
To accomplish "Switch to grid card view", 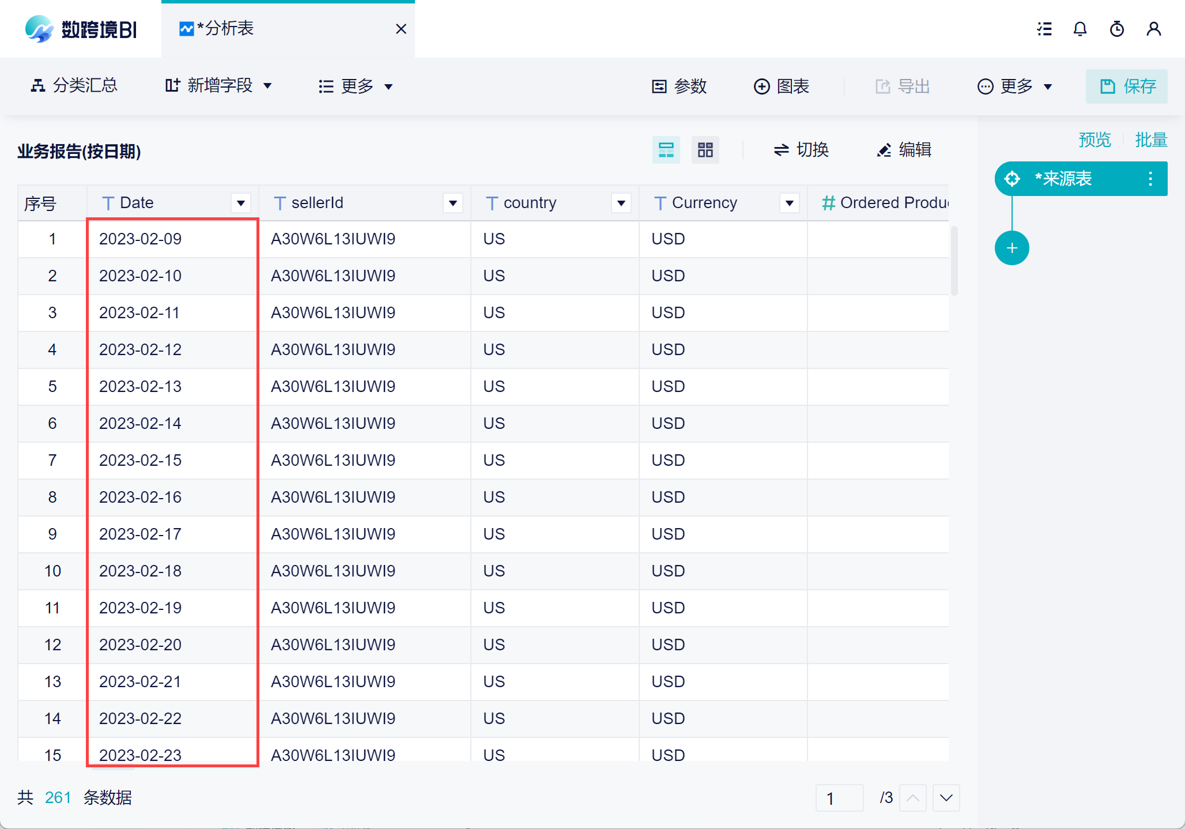I will coord(705,150).
